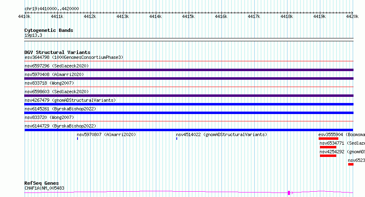This screenshot has width=365, height=197.
Task: Click the red bar under nsv4254292
Action: point(328,156)
